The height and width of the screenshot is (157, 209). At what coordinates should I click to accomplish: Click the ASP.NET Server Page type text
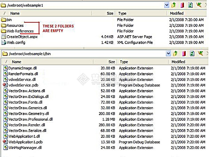pos(134,37)
